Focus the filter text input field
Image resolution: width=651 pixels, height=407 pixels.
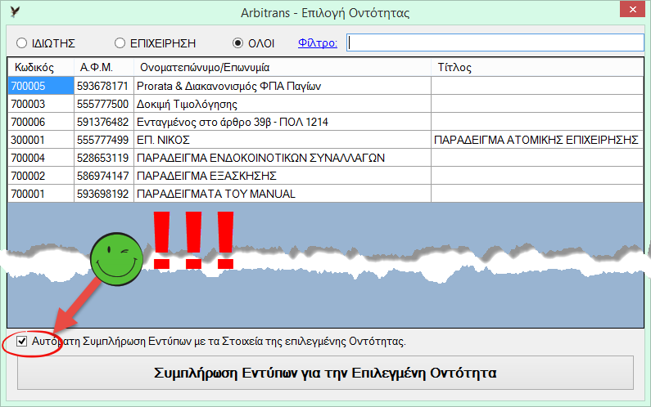click(495, 42)
